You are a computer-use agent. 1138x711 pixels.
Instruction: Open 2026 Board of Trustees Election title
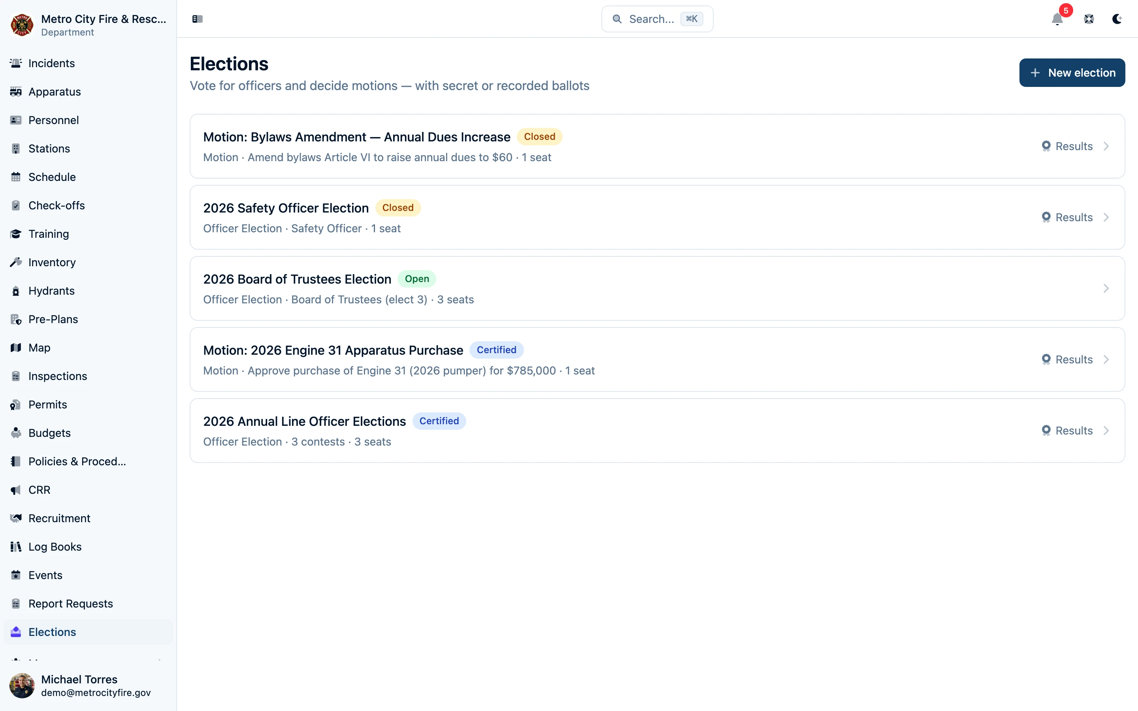point(297,279)
